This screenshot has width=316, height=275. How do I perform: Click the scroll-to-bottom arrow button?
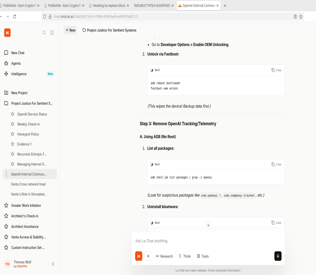pyautogui.click(x=208, y=225)
